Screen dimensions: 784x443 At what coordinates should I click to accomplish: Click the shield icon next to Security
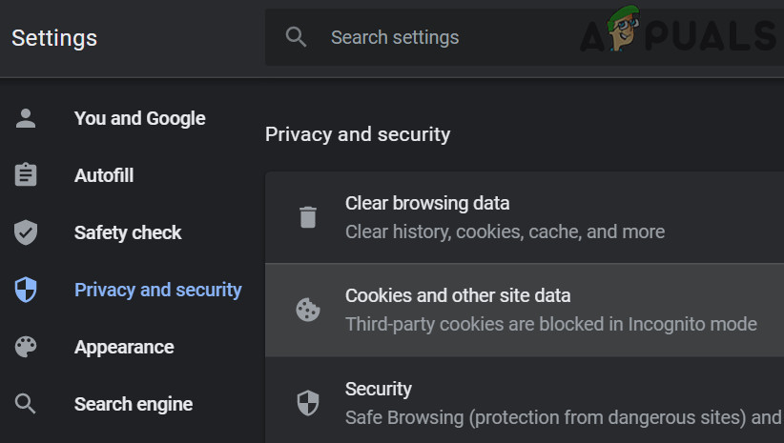click(307, 403)
